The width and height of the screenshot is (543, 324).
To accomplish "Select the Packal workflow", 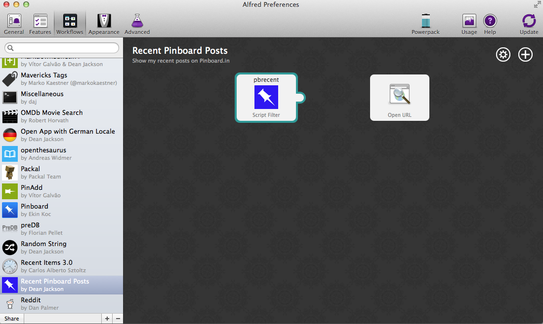I will point(62,173).
